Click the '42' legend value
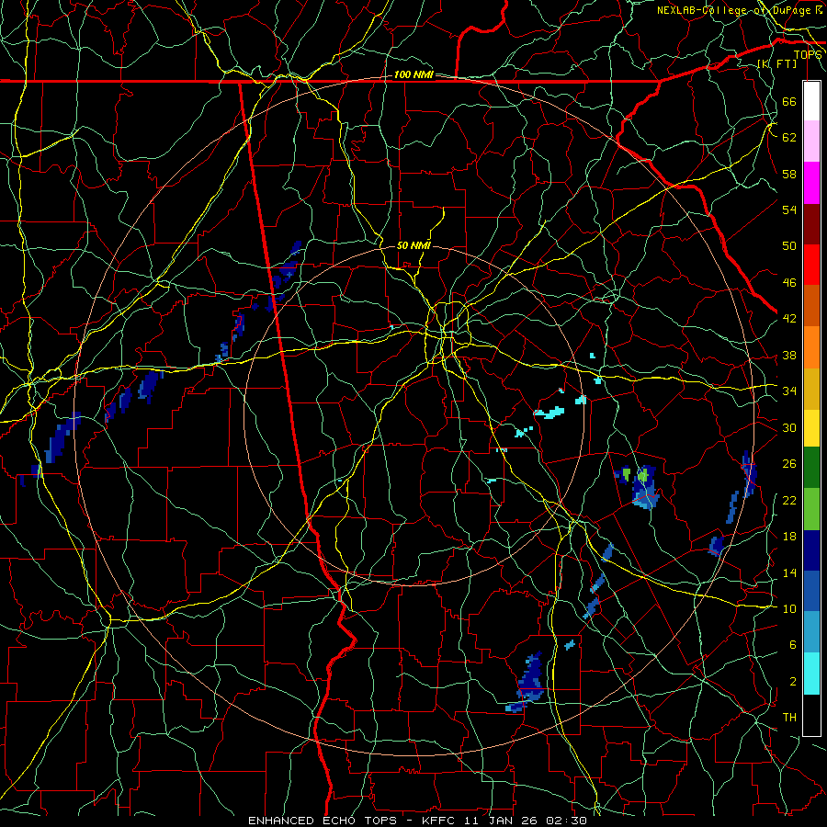 pos(789,319)
